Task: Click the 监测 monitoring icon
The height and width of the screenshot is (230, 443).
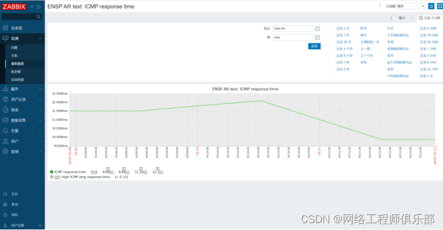Action: pos(5,38)
